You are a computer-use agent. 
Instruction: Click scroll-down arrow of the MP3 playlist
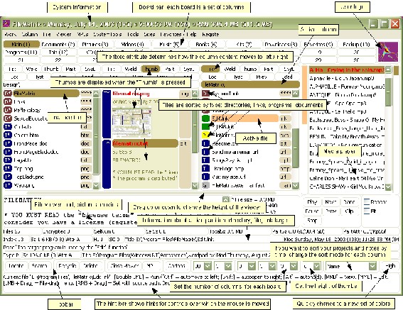pos(388,187)
